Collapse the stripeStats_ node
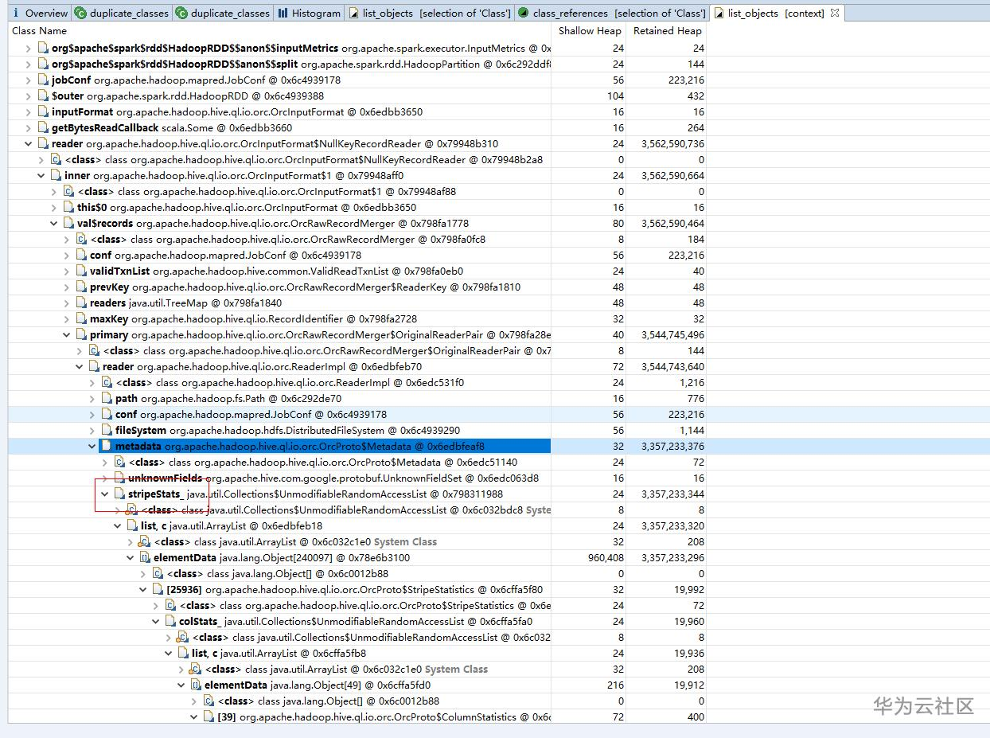Viewport: 990px width, 738px height. coord(105,494)
